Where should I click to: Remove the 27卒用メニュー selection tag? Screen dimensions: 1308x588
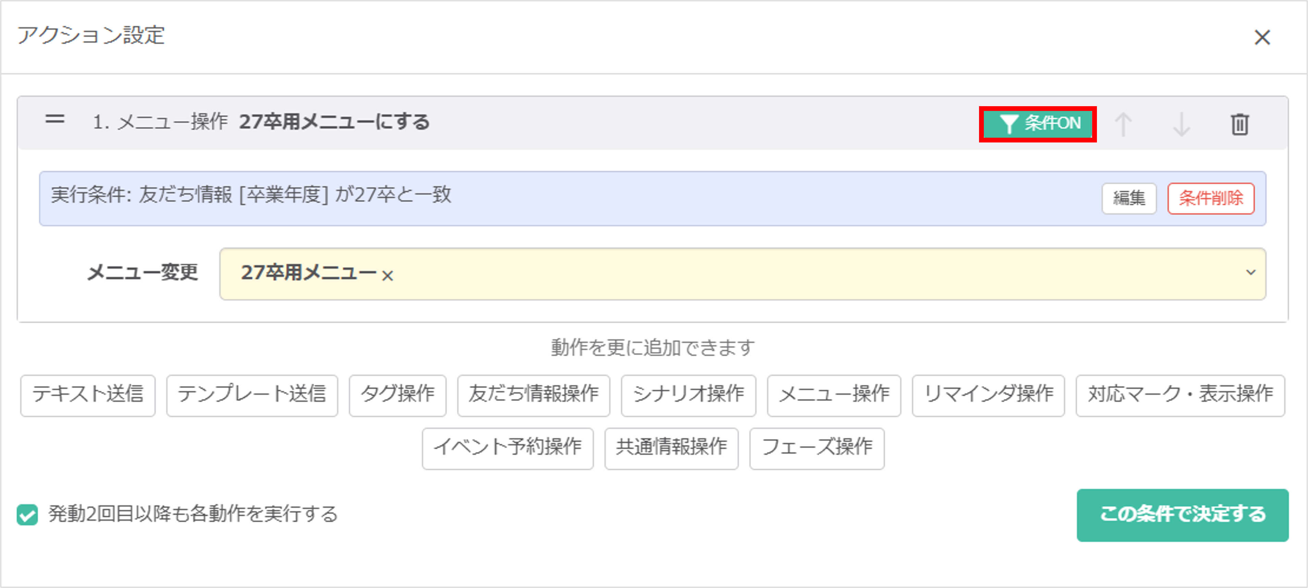(x=388, y=275)
